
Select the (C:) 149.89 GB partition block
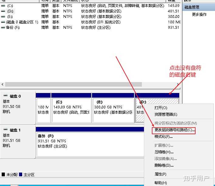(x=71, y=108)
